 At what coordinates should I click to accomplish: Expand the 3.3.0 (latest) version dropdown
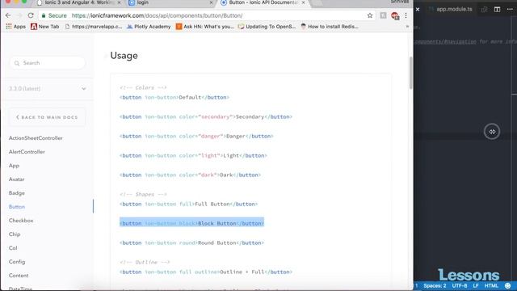(47, 88)
